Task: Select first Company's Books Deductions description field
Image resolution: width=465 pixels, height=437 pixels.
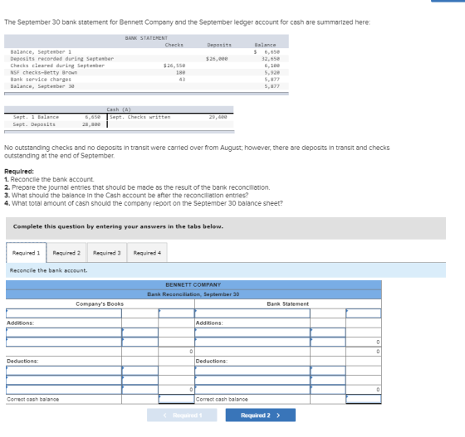Action: pos(64,371)
